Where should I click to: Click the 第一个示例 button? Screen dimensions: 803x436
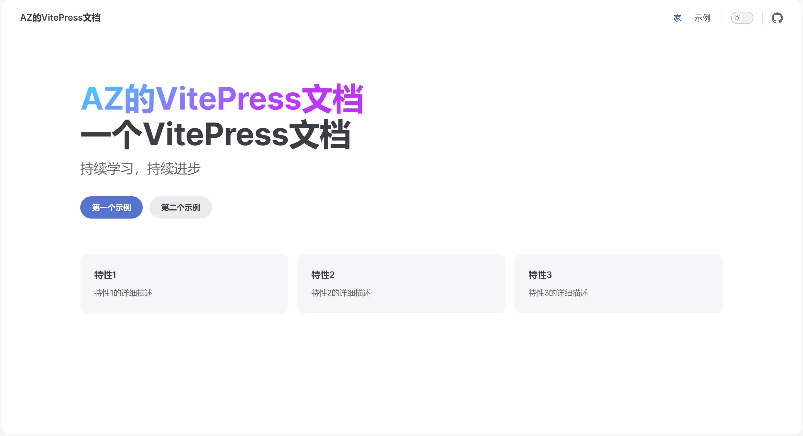tap(111, 207)
